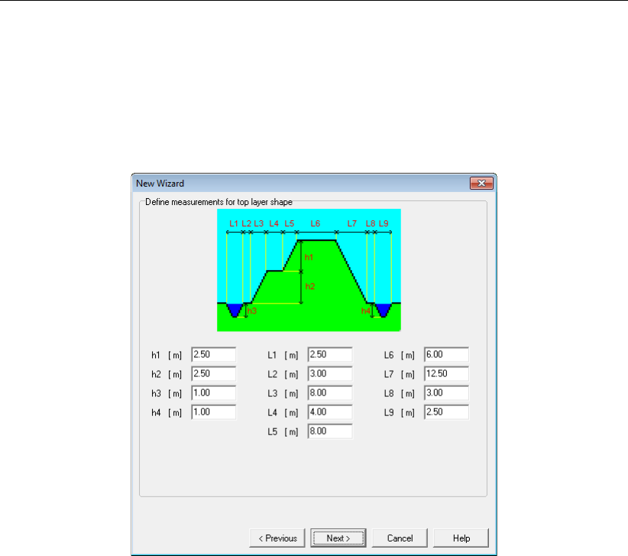
Task: Click the L7 [m] label
Action: click(x=400, y=375)
